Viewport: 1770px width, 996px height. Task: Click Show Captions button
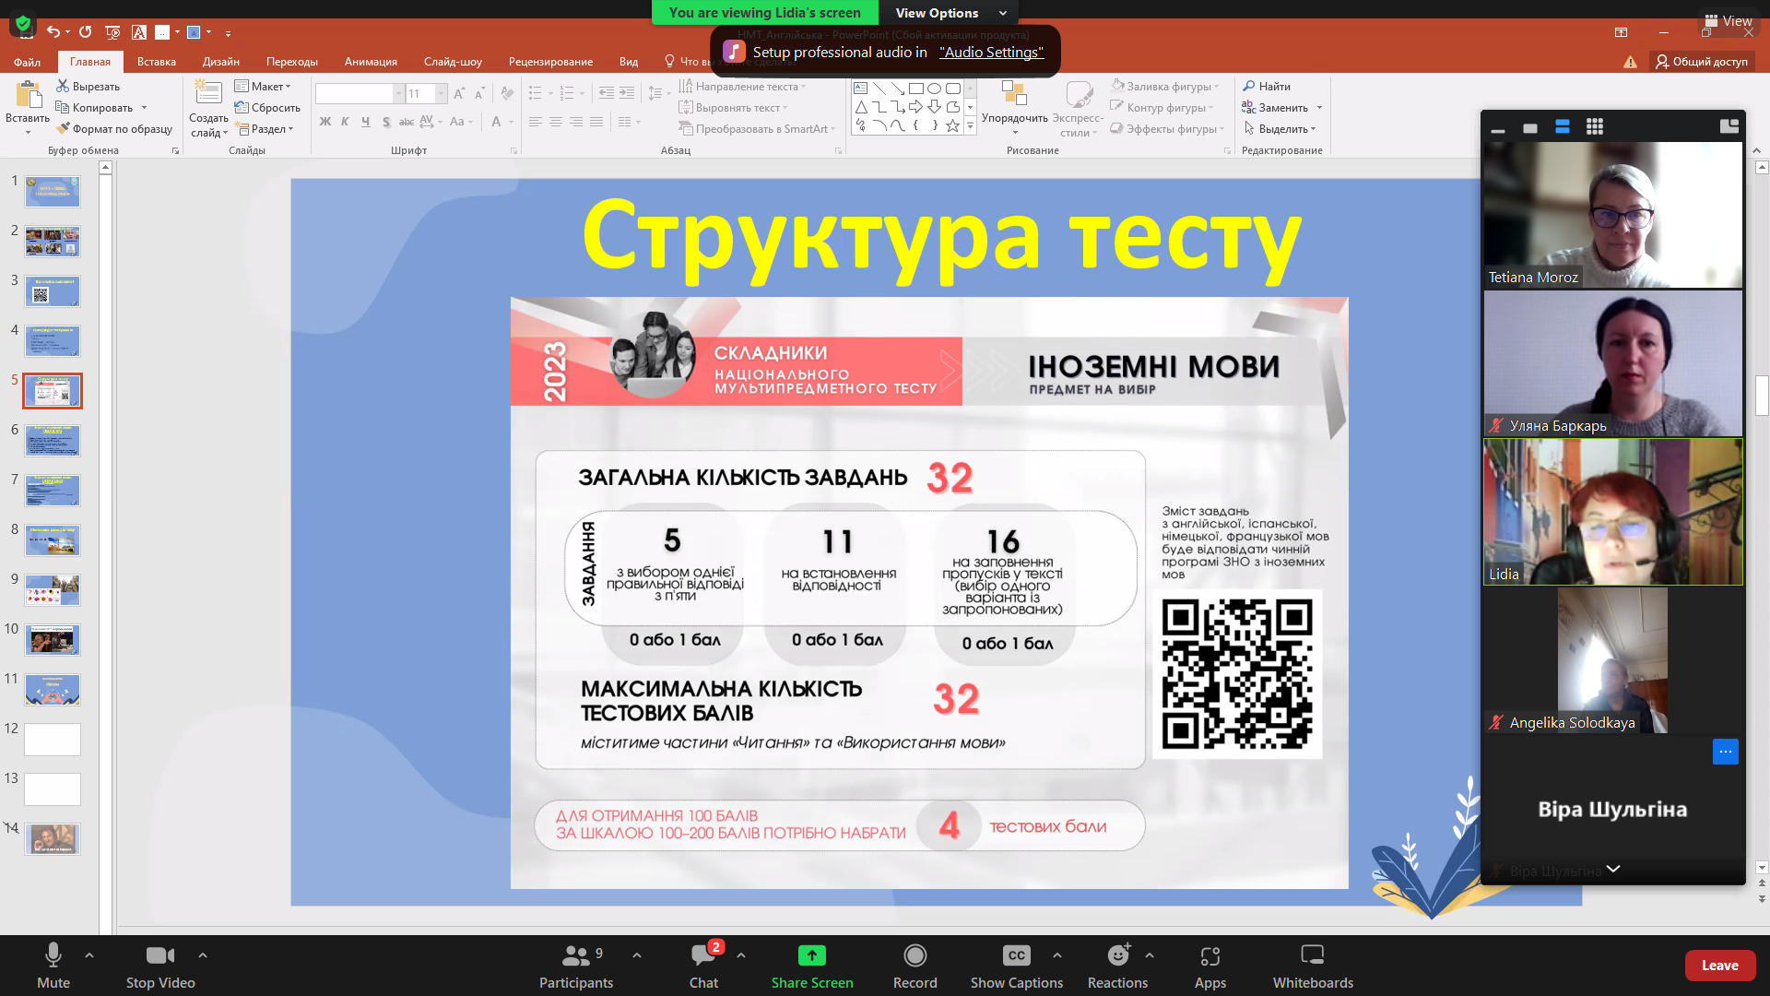tap(1016, 966)
